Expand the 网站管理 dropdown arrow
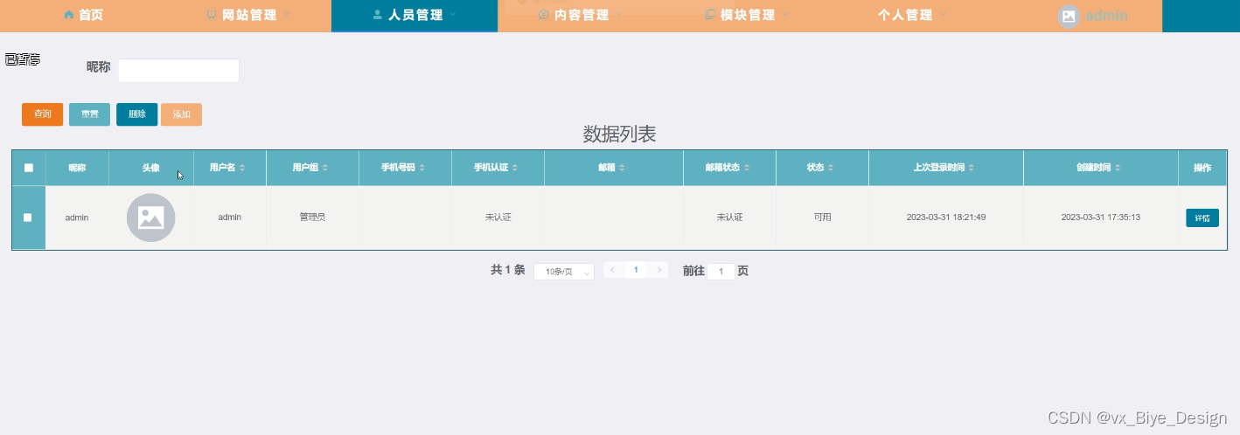The height and width of the screenshot is (435, 1240). coord(288,15)
